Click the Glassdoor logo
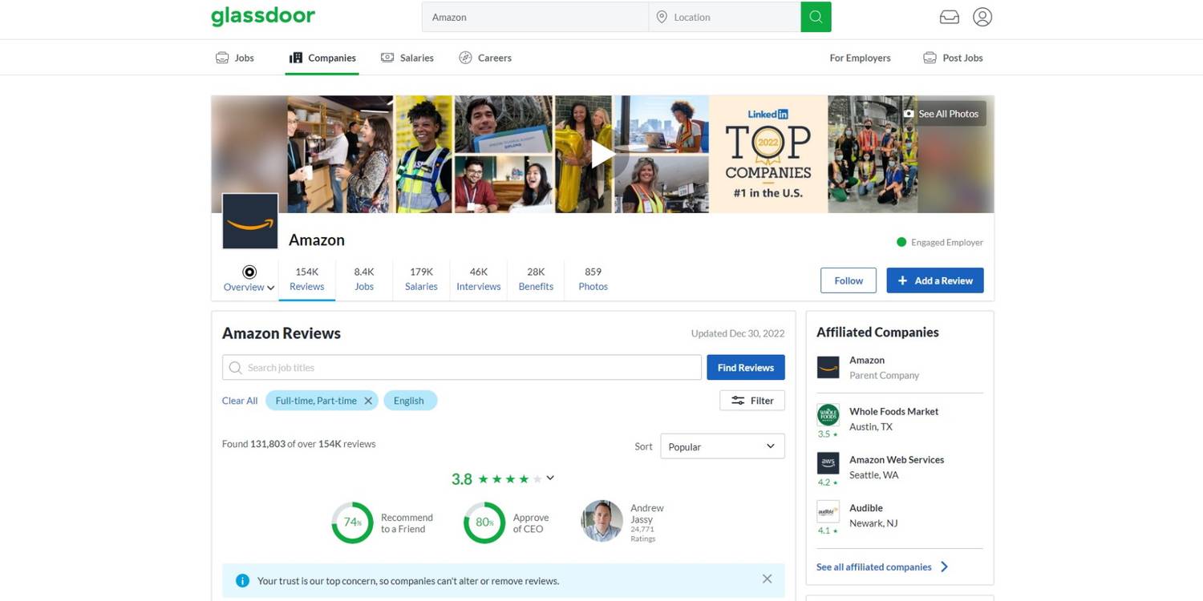The image size is (1203, 601). [x=263, y=16]
